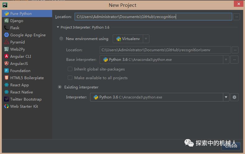This screenshot has width=245, height=154.
Task: Choose the Pyramid project icon
Action: click(x=7, y=42)
